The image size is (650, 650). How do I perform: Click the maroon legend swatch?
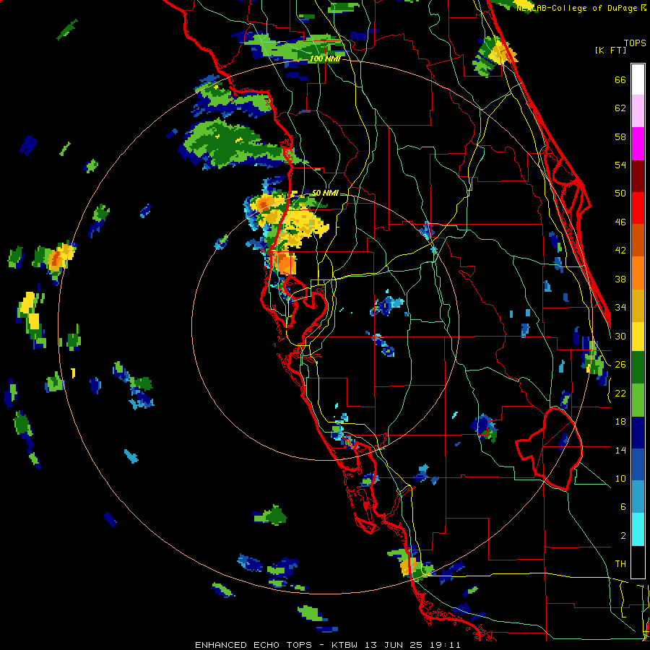(x=638, y=176)
